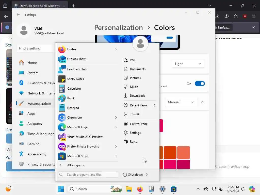Open Firefox from the start menu list

[x=87, y=49]
